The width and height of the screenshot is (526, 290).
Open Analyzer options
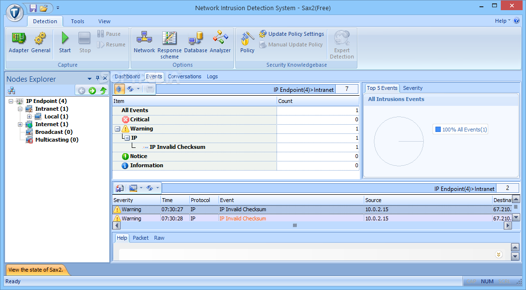coord(220,42)
